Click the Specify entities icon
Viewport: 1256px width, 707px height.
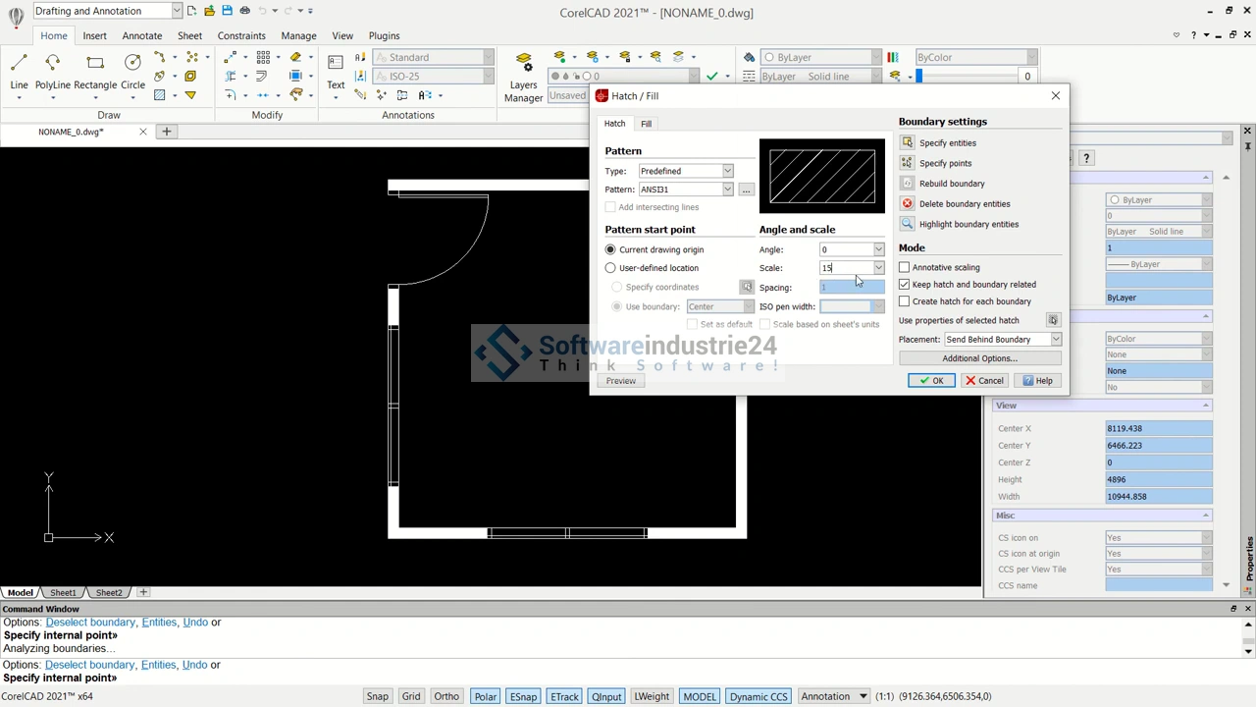click(908, 142)
